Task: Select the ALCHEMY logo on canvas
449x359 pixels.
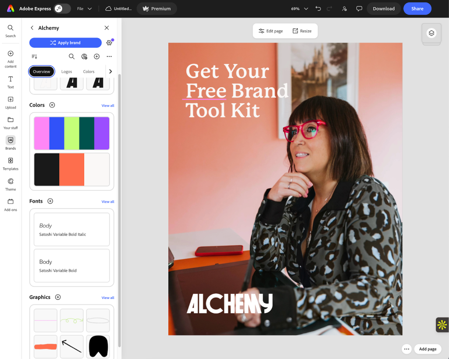Action: click(x=230, y=303)
